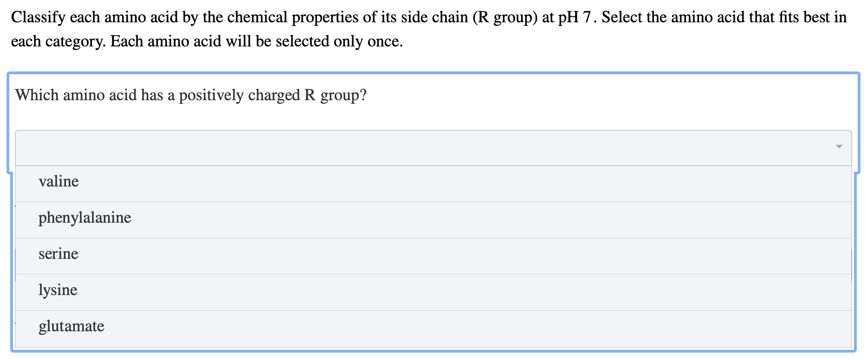Screen dimensions: 867x360
Task: Click the first option in the dropdown
Action: click(x=59, y=181)
